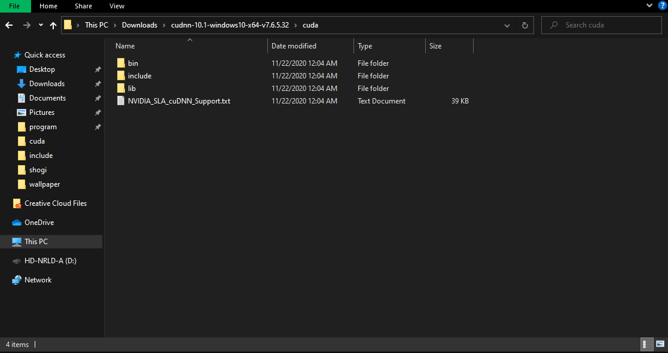Open Downloads in Quick access

47,84
